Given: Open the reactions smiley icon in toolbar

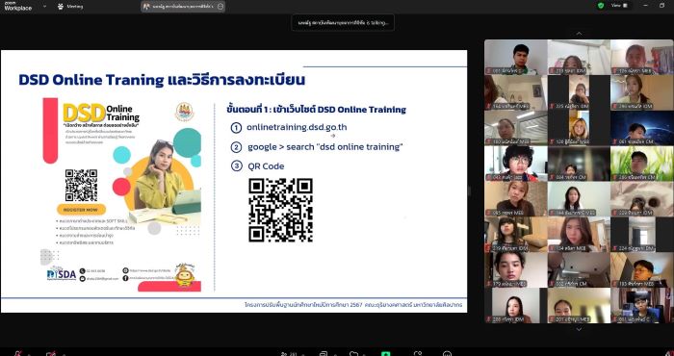Looking at the screenshot, I should coord(447,354).
